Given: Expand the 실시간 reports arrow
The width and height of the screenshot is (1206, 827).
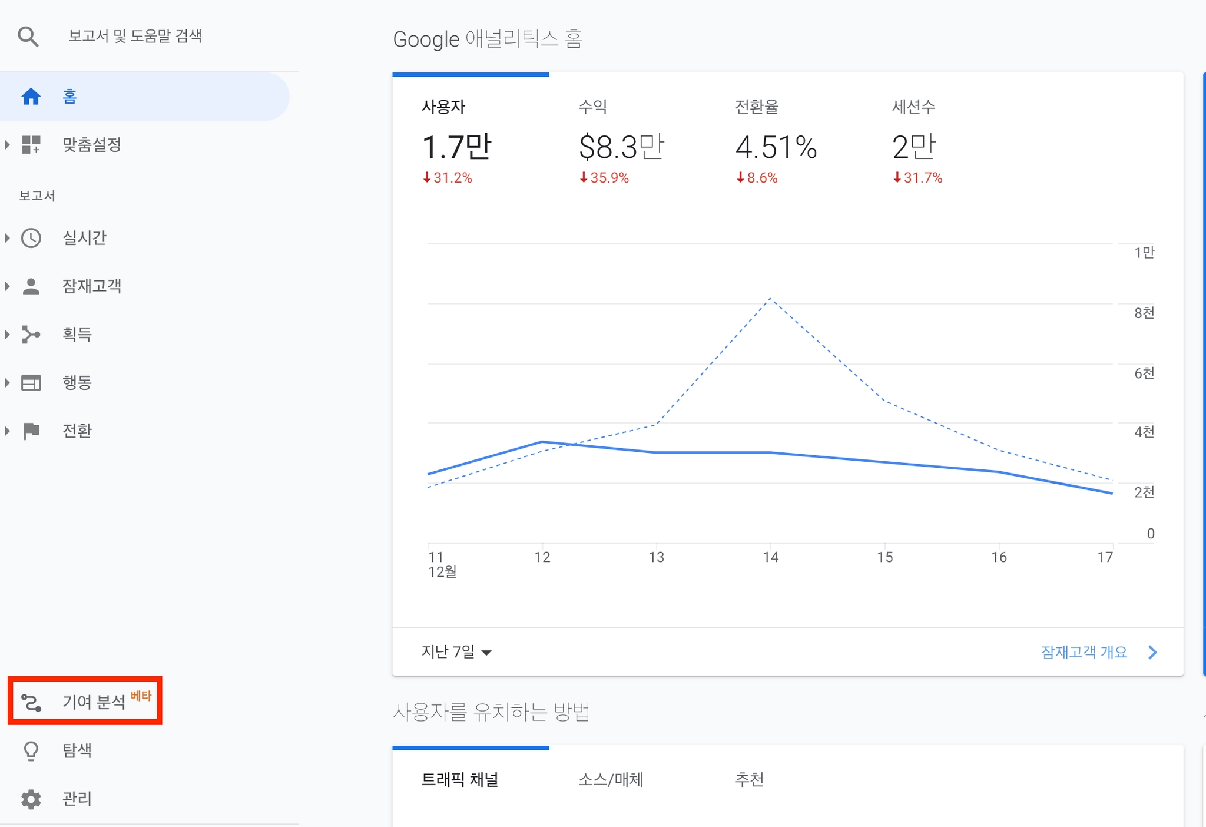Looking at the screenshot, I should pyautogui.click(x=7, y=238).
